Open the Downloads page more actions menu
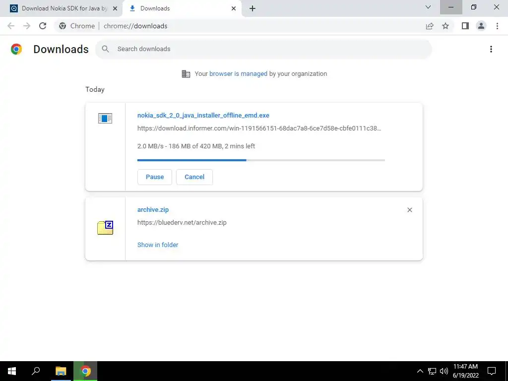The width and height of the screenshot is (508, 381). 491,49
